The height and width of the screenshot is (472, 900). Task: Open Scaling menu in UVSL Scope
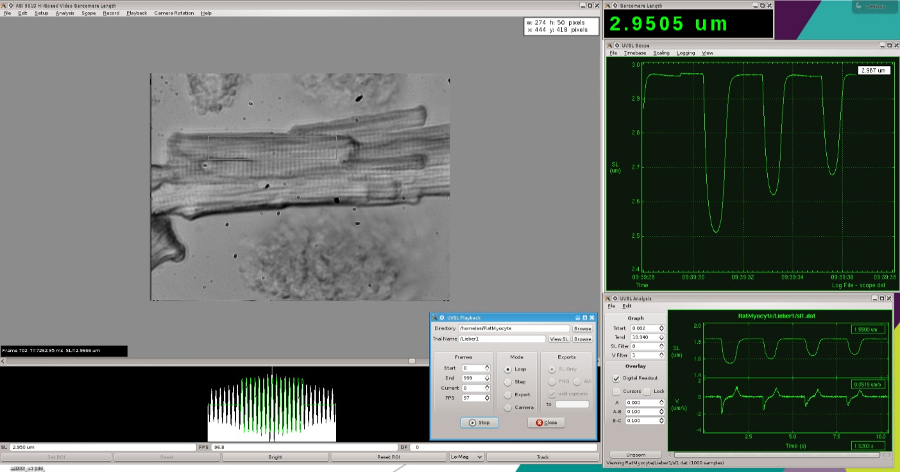[661, 53]
